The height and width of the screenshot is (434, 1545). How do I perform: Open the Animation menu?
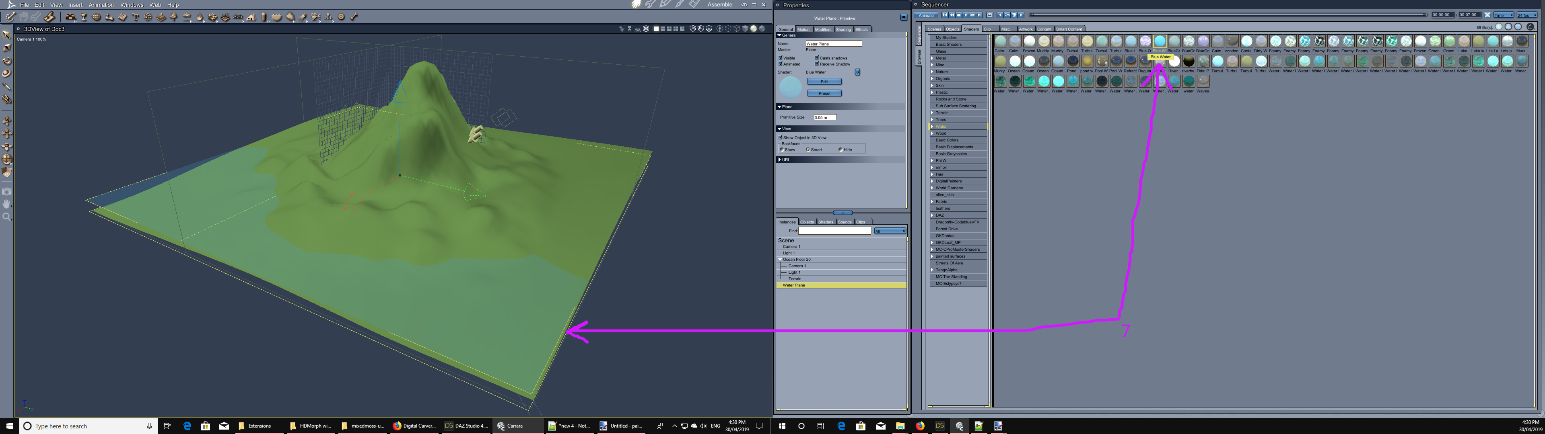point(101,5)
